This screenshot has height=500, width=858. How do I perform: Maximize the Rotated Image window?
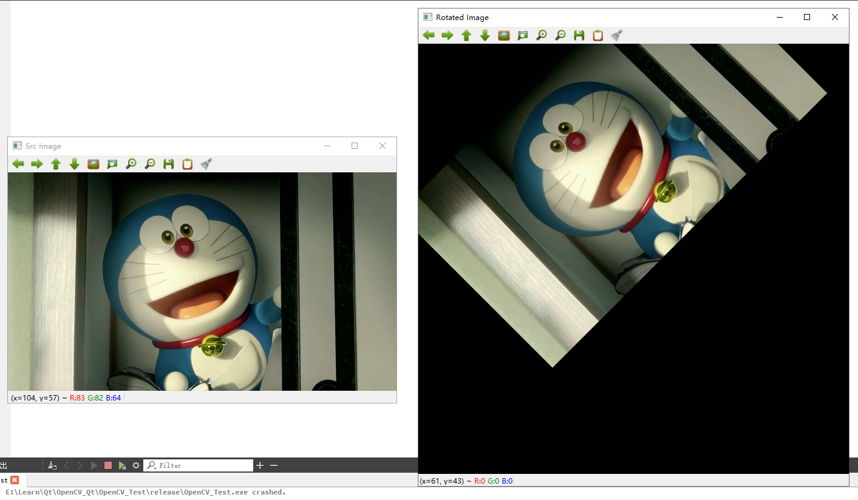point(807,18)
